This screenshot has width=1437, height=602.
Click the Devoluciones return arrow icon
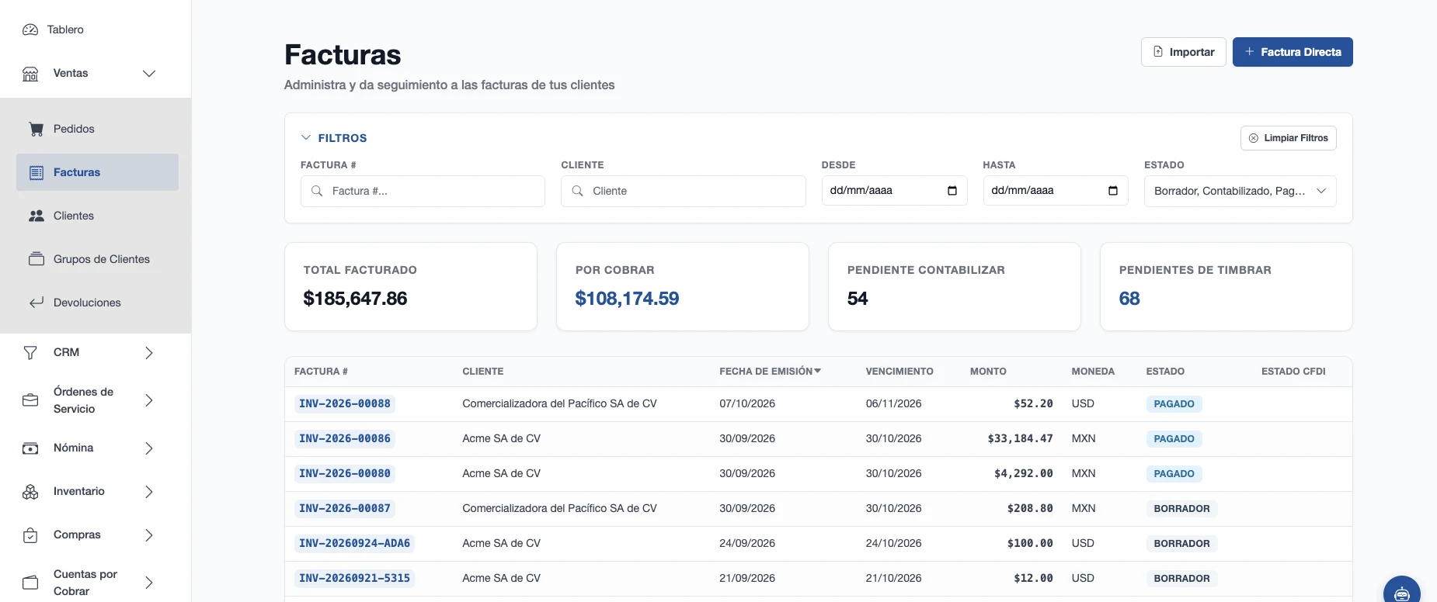tap(37, 303)
